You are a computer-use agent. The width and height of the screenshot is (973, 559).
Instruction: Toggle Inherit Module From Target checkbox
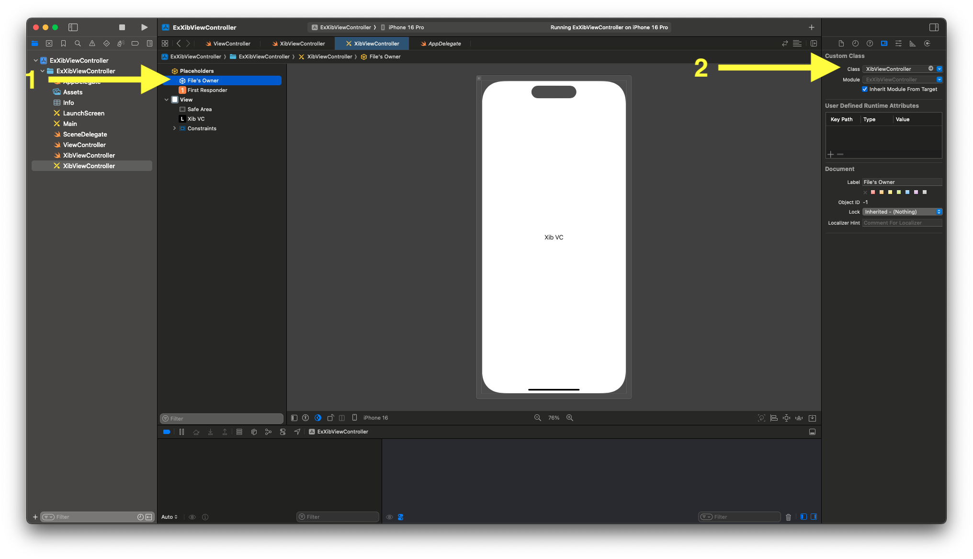[x=865, y=89]
